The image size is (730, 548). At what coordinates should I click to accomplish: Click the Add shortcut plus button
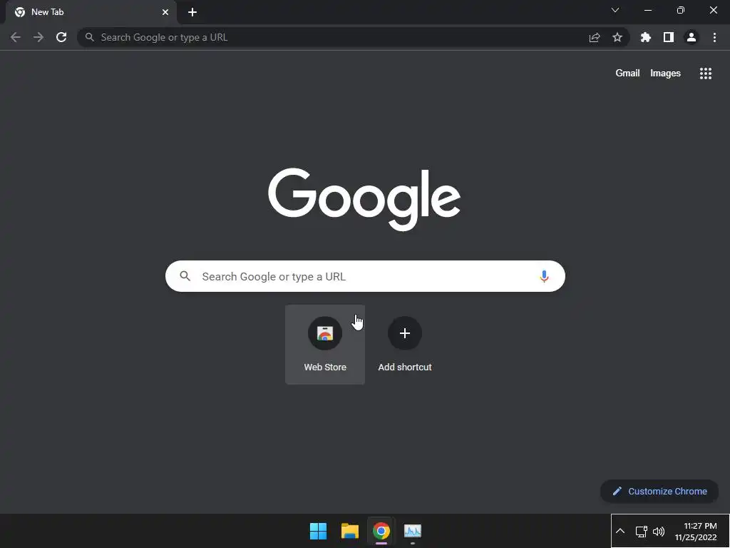(405, 333)
